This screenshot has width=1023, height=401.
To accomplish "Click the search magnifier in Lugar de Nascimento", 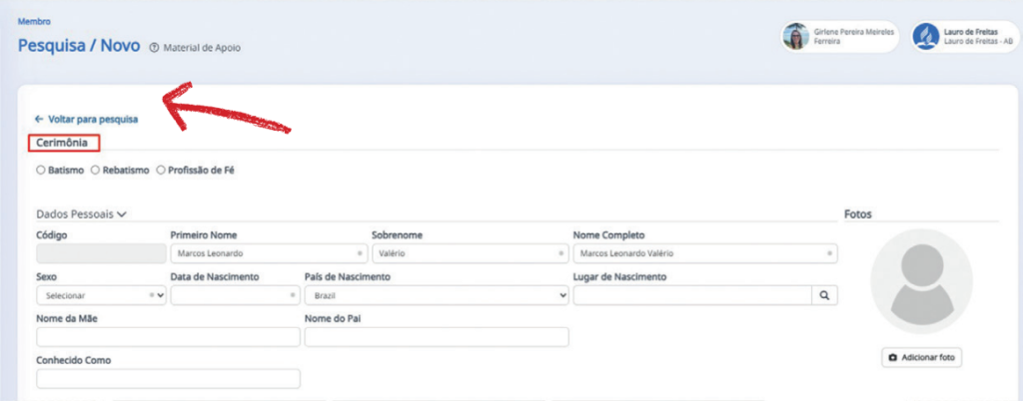I will (825, 295).
